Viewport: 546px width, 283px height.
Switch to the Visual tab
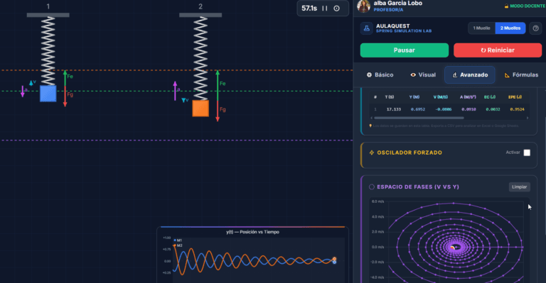tap(423, 74)
